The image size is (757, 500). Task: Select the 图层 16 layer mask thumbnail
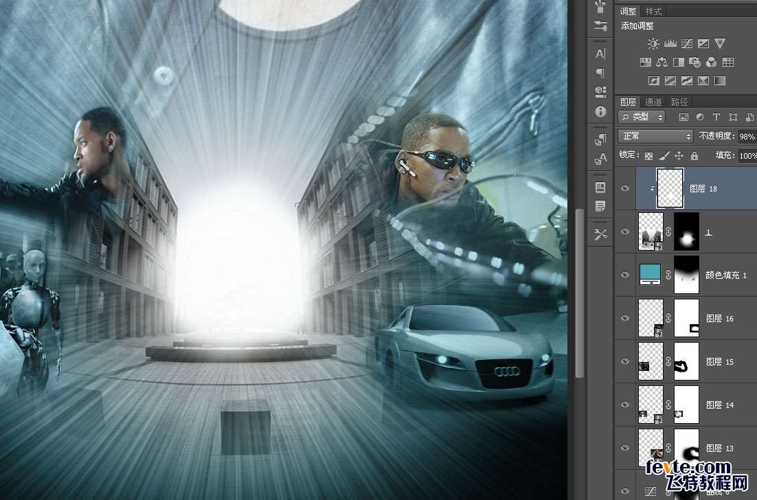point(686,318)
